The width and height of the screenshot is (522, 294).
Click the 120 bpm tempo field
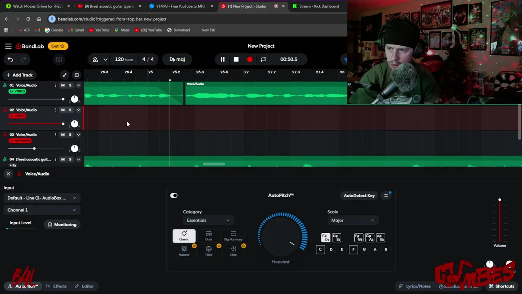(x=124, y=59)
